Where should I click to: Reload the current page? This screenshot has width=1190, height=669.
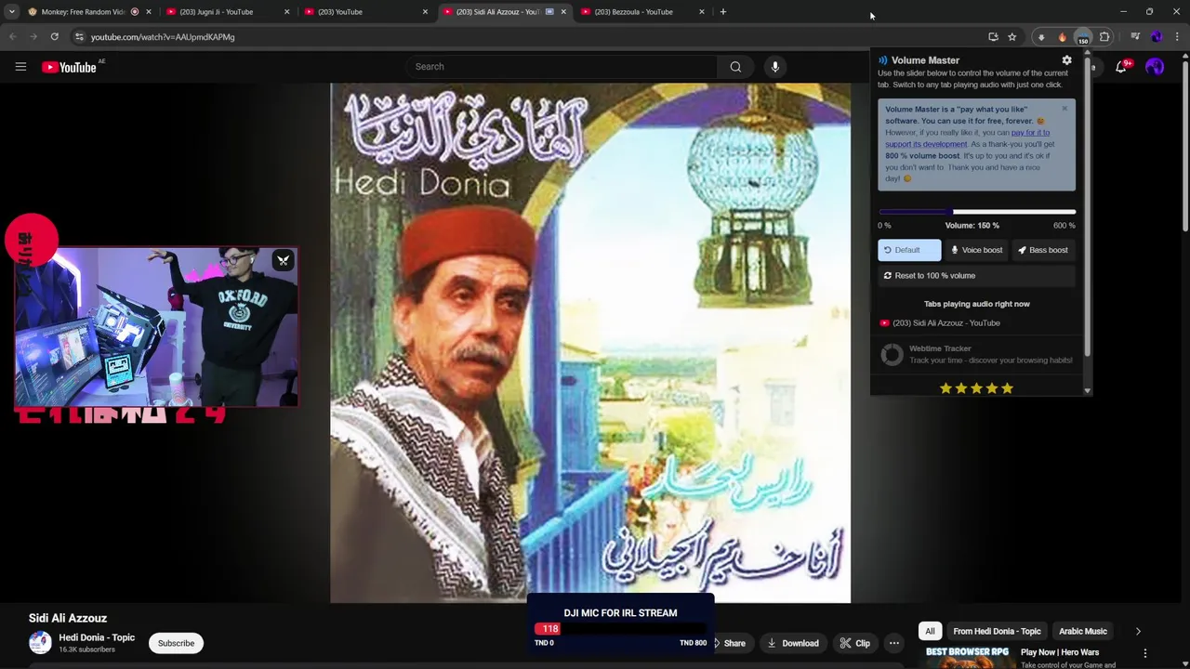click(x=54, y=37)
